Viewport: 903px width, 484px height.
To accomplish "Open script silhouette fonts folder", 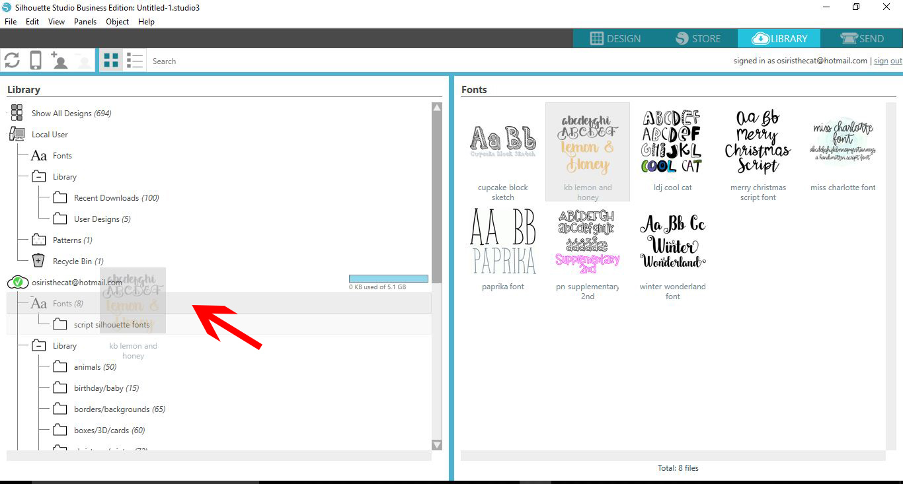I will pyautogui.click(x=112, y=325).
